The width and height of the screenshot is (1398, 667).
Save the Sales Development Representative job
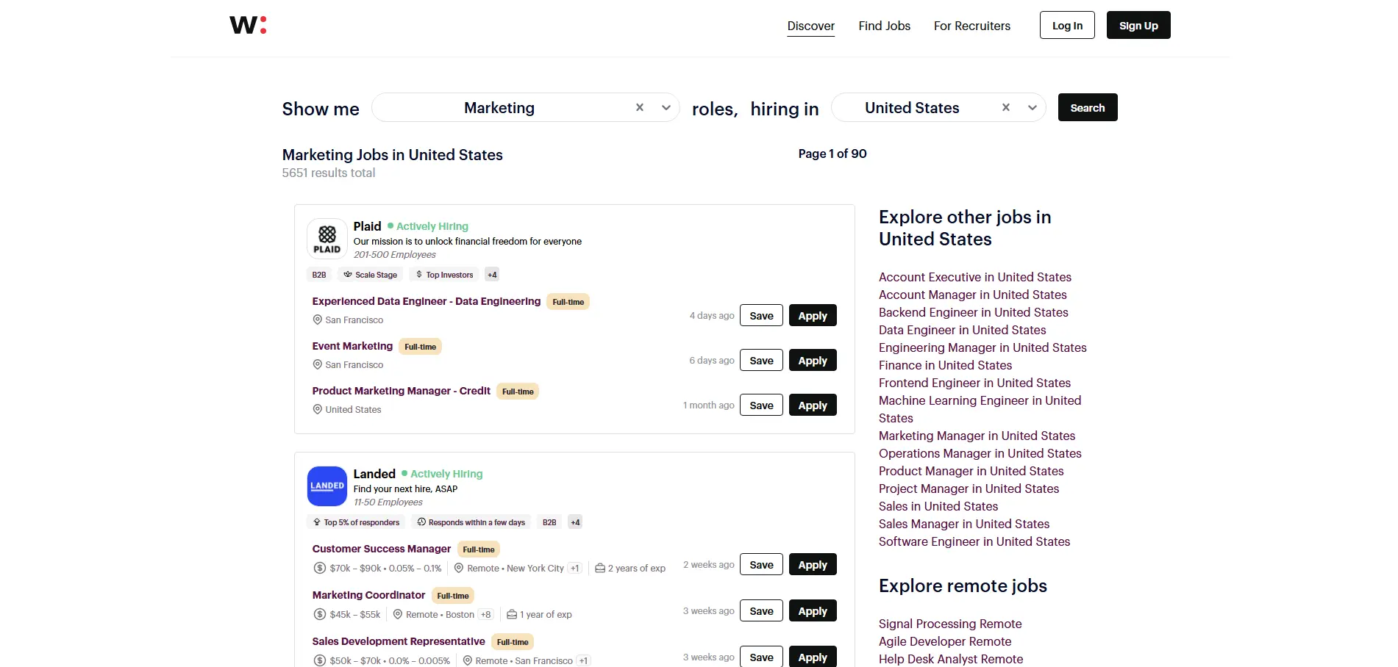pyautogui.click(x=761, y=657)
